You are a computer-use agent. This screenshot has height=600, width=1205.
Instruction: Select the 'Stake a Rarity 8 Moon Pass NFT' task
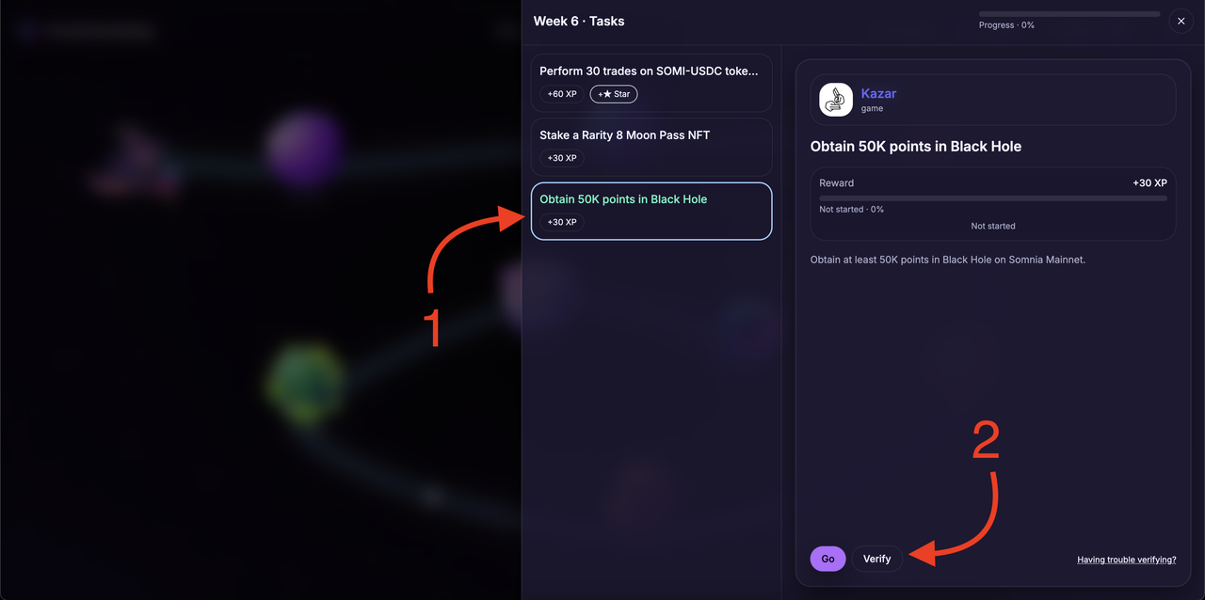(x=624, y=135)
